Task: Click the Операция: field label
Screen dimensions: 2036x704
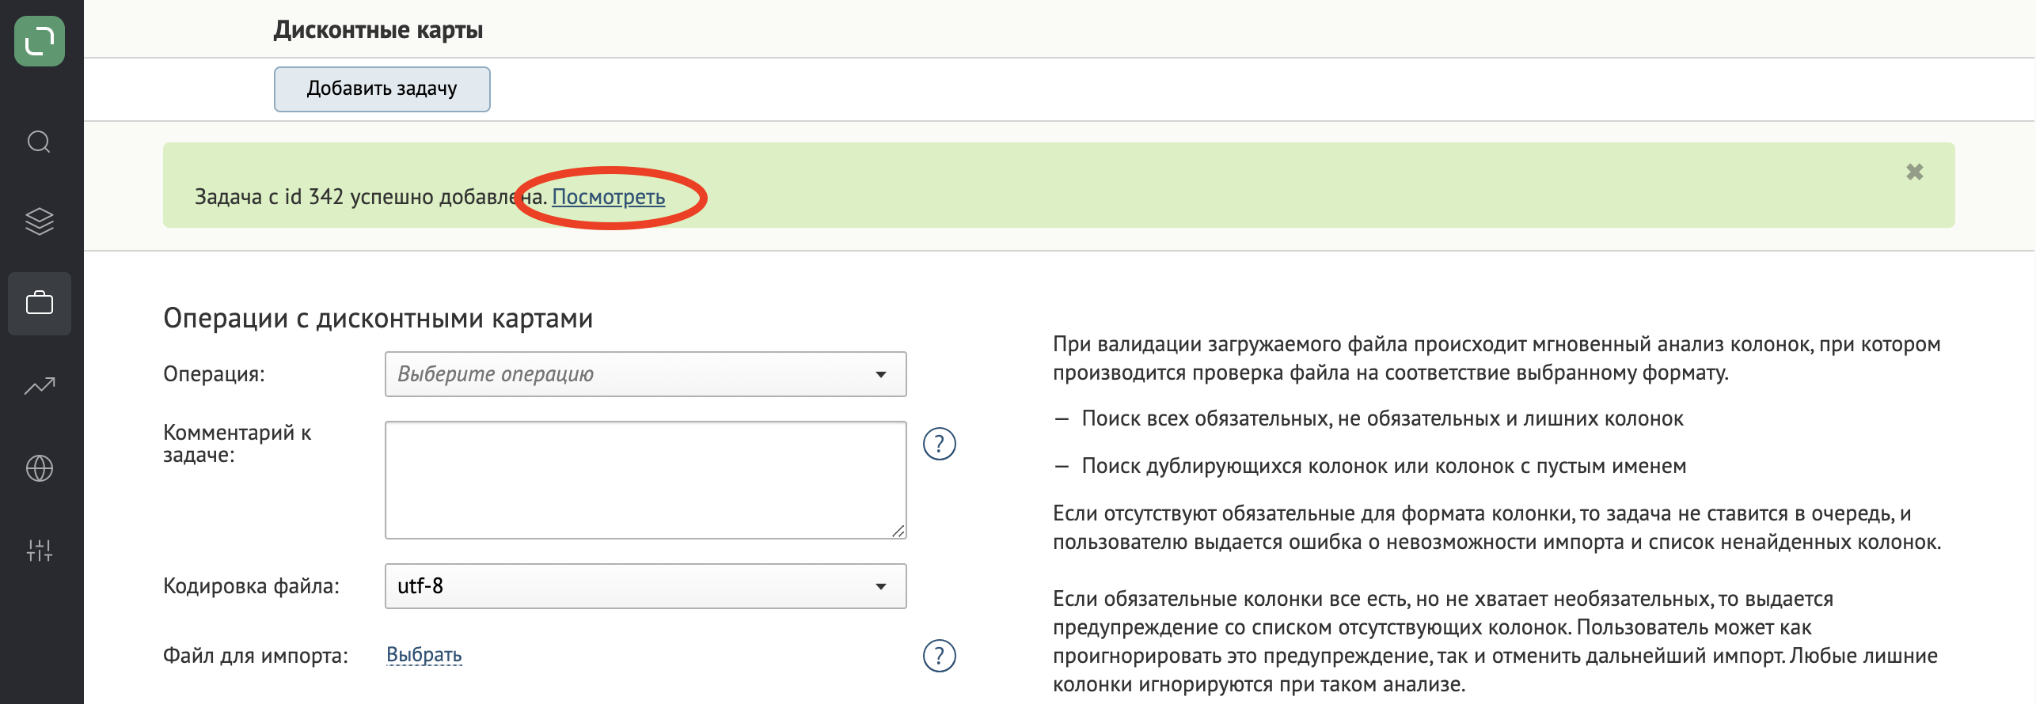Action: coord(215,374)
